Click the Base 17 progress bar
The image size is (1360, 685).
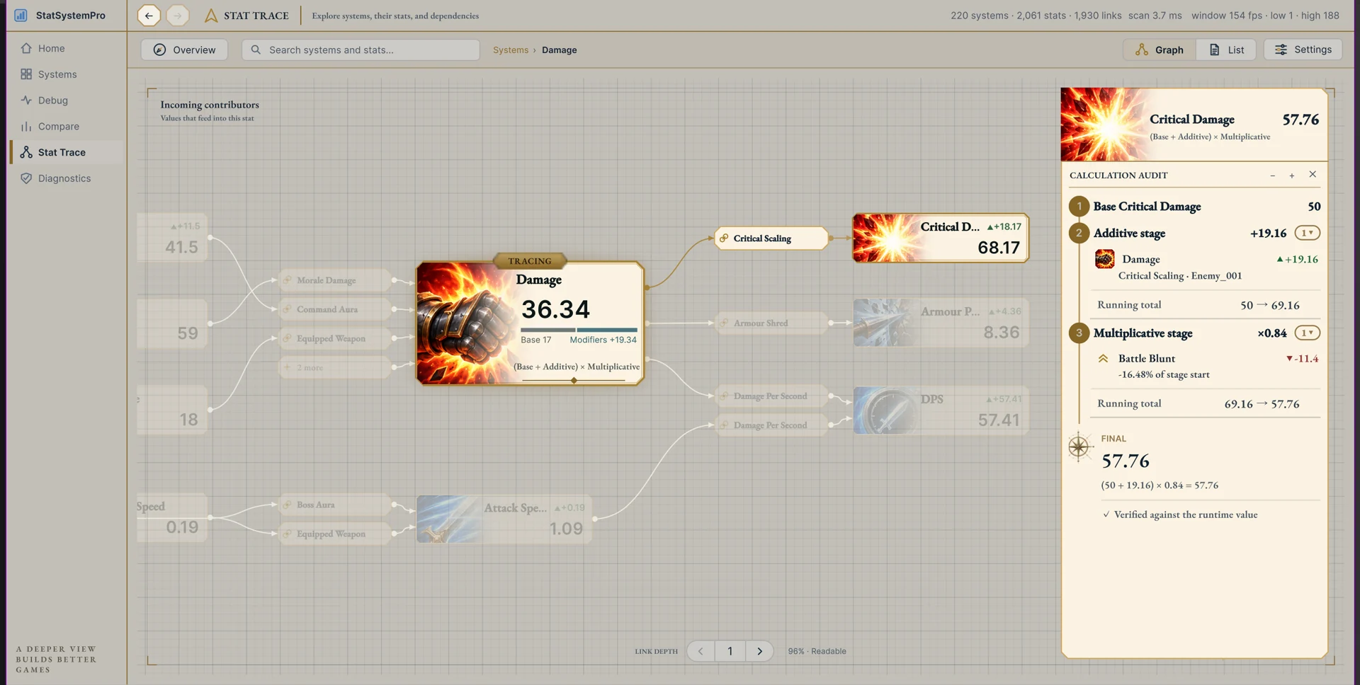(548, 330)
